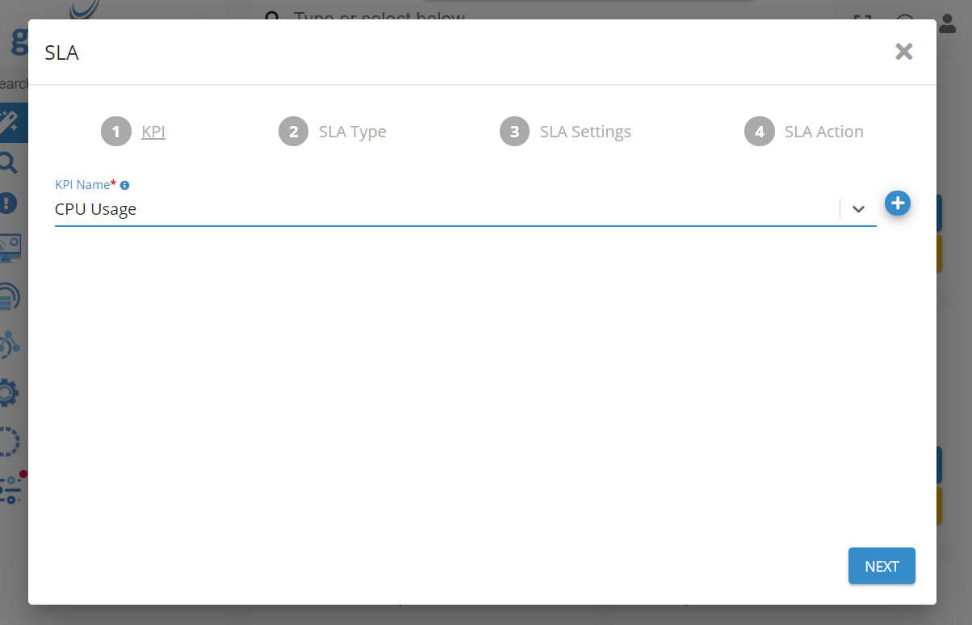Click the user profile icon at top right
The image size is (972, 625).
point(947,23)
